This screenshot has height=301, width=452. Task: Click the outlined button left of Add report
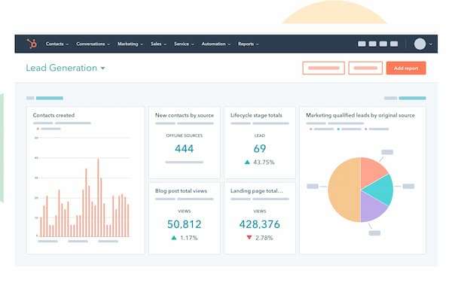366,68
